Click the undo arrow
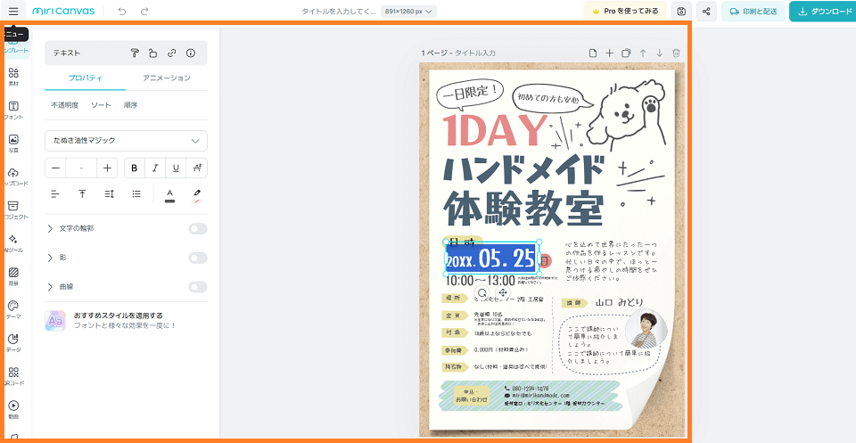The width and height of the screenshot is (856, 443). tap(122, 11)
